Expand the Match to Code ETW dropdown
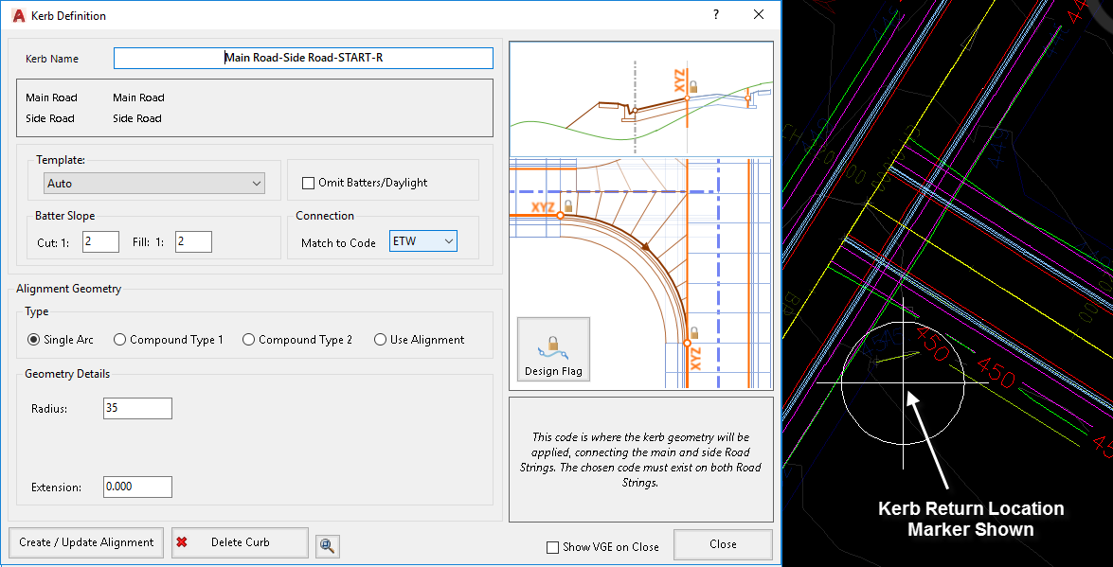Screen dimensions: 1113x567 coord(423,242)
